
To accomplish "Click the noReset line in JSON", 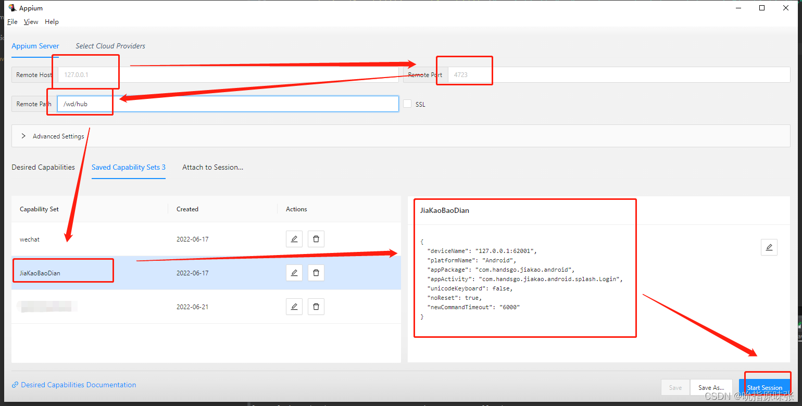I will click(x=455, y=298).
